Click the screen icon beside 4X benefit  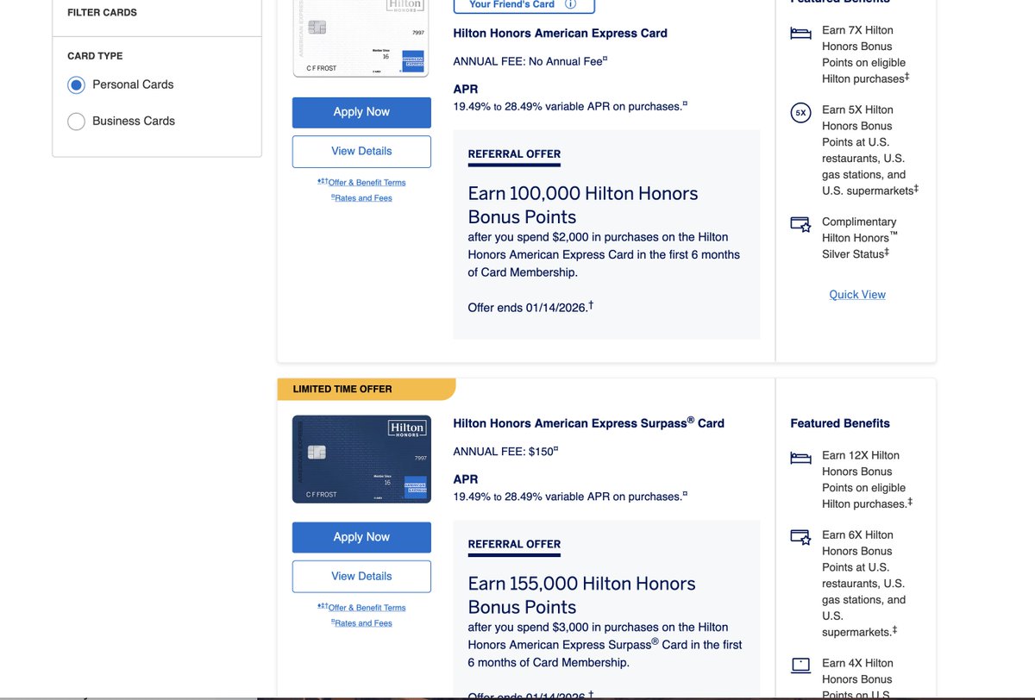point(800,664)
